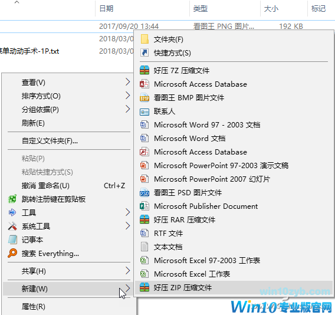Expand the 分组依据(P) submenu arrow
The image size is (335, 315).
pyautogui.click(x=127, y=109)
